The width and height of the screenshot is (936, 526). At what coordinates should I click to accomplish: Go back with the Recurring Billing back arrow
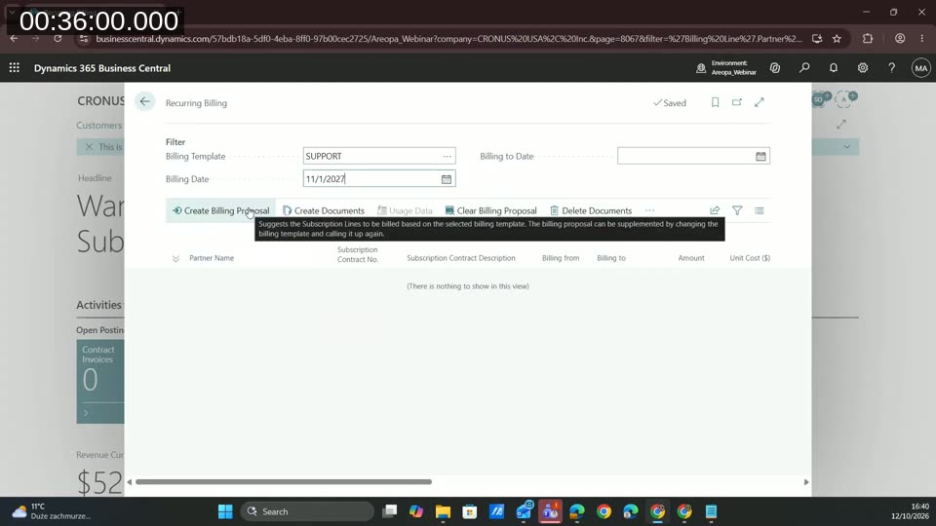click(x=145, y=102)
